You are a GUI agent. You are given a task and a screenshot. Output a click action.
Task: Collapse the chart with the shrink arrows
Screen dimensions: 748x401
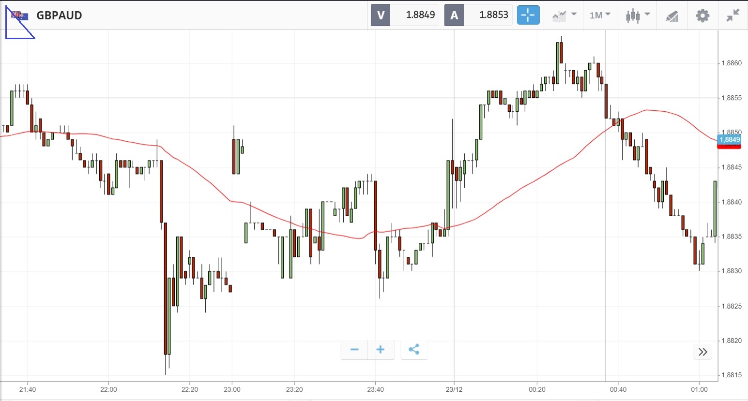pyautogui.click(x=733, y=15)
